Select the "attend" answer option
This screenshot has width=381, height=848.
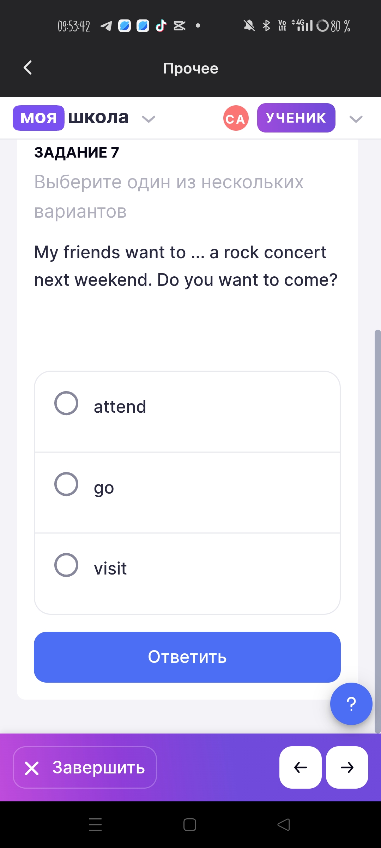click(187, 412)
